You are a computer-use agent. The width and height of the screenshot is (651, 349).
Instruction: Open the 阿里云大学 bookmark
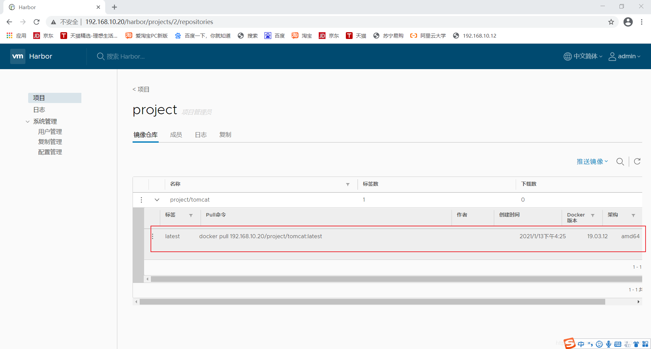[428, 36]
